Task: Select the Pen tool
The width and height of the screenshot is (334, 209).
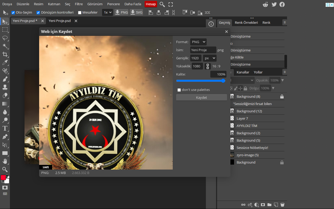Action: [5, 137]
